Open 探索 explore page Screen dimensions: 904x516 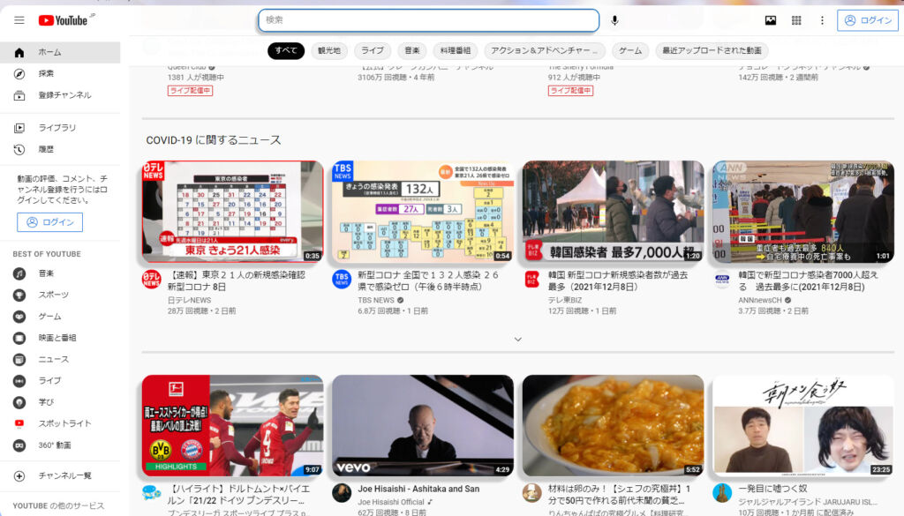coord(60,74)
